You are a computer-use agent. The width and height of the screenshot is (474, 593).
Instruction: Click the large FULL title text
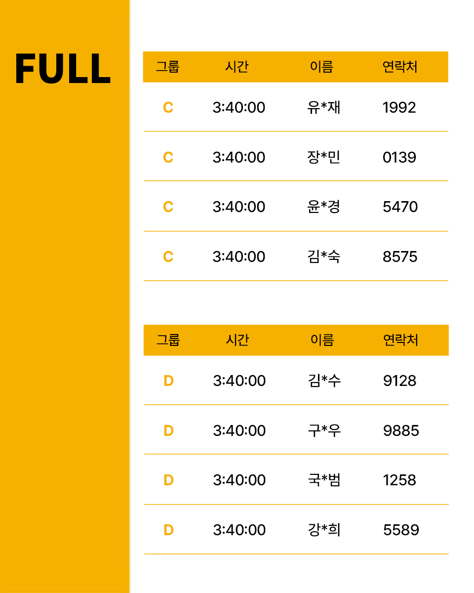coord(63,69)
